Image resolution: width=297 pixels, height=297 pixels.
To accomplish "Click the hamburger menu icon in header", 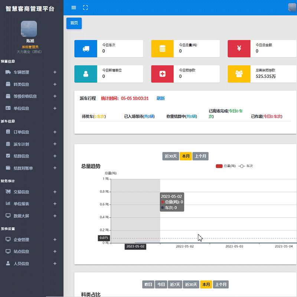I will click(x=74, y=7).
